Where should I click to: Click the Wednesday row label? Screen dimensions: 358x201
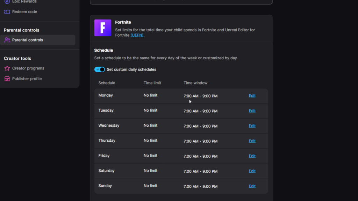tap(109, 125)
